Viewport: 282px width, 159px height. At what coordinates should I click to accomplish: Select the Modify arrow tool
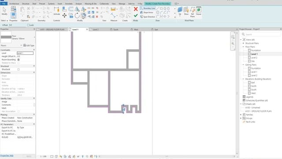click(x=4, y=11)
